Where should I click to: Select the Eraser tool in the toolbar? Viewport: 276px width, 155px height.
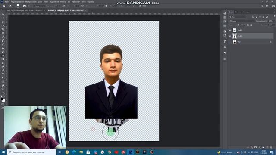point(3,56)
